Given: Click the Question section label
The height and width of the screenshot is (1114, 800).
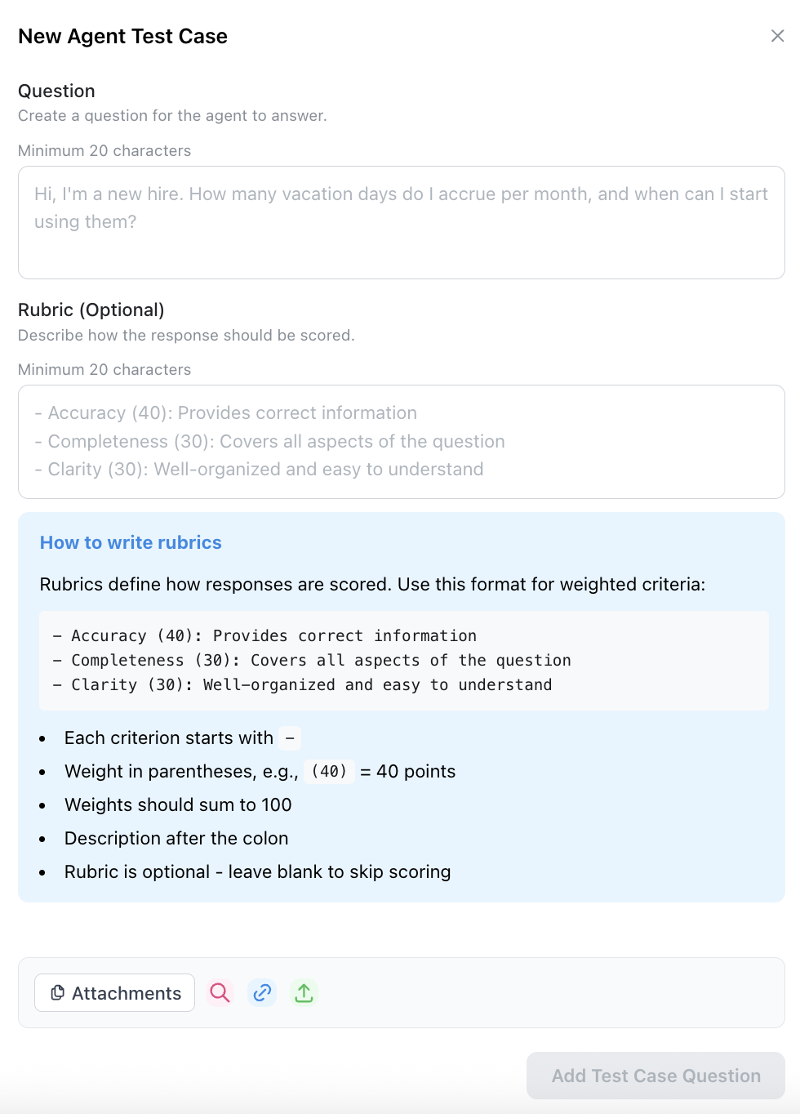Looking at the screenshot, I should click(56, 91).
